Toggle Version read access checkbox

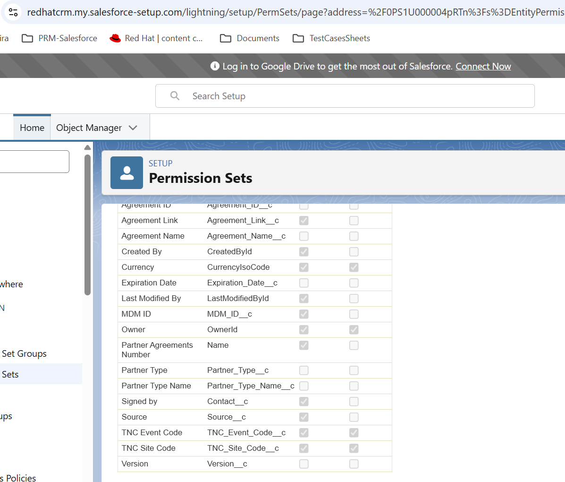[x=304, y=464]
